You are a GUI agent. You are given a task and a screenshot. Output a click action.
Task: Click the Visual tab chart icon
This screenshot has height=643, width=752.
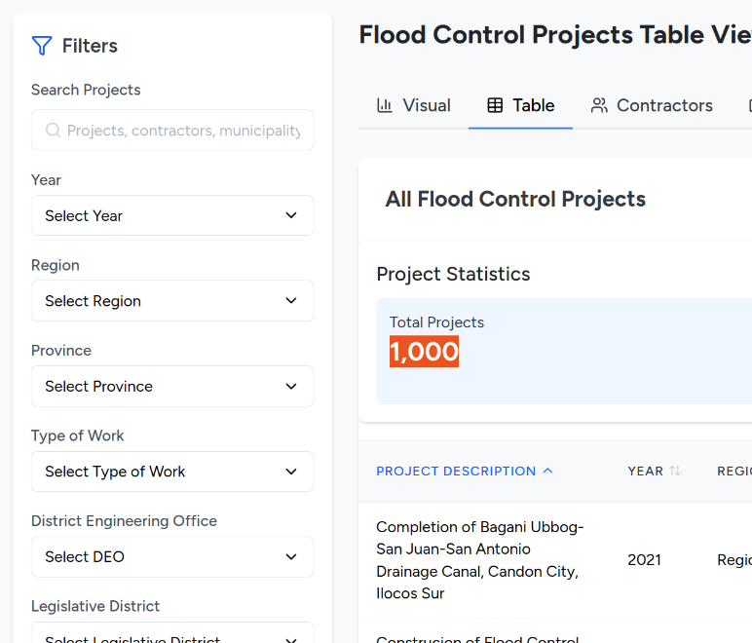[385, 105]
